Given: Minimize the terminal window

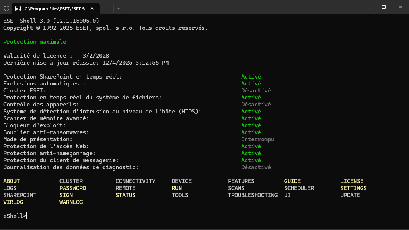Looking at the screenshot, I should click(x=366, y=7).
